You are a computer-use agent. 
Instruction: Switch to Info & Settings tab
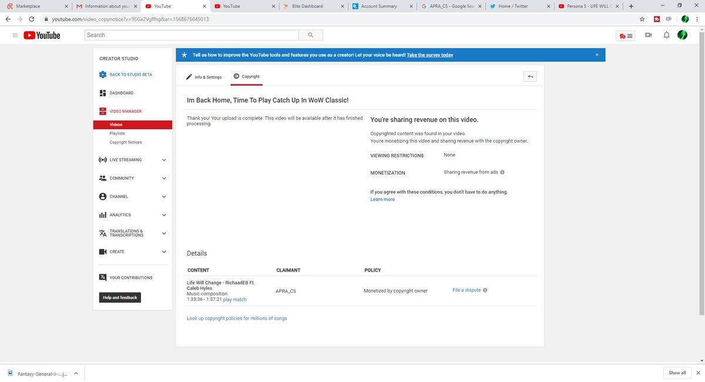coord(204,77)
